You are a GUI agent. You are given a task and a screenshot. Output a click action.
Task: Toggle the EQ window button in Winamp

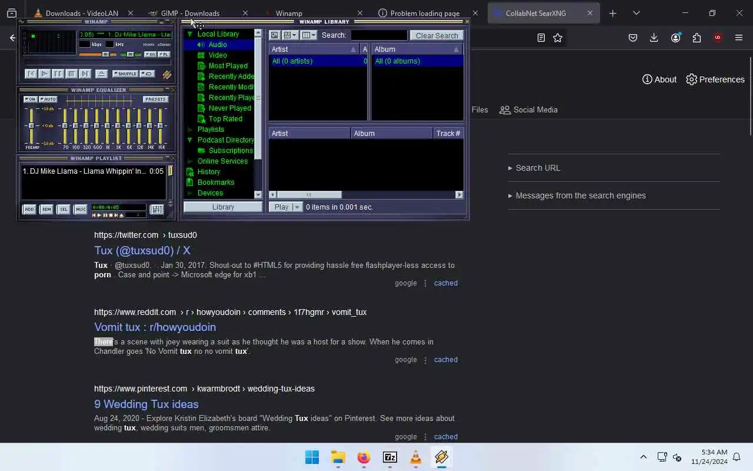point(151,54)
